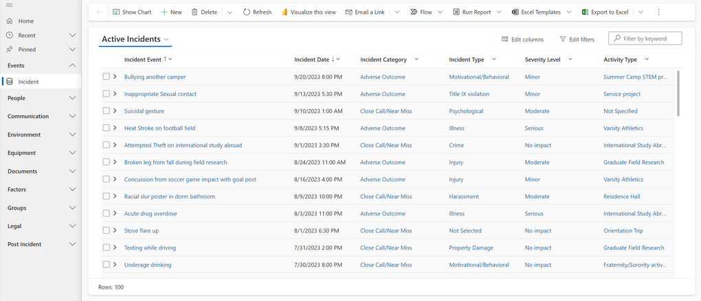Image resolution: width=701 pixels, height=301 pixels.
Task: Open Visualize this view
Action: pos(309,12)
